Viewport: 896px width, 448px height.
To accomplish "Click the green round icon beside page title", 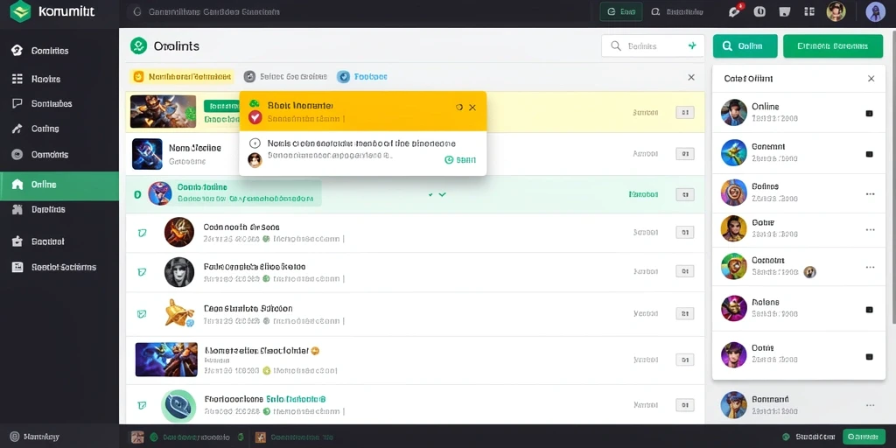I will [x=139, y=45].
